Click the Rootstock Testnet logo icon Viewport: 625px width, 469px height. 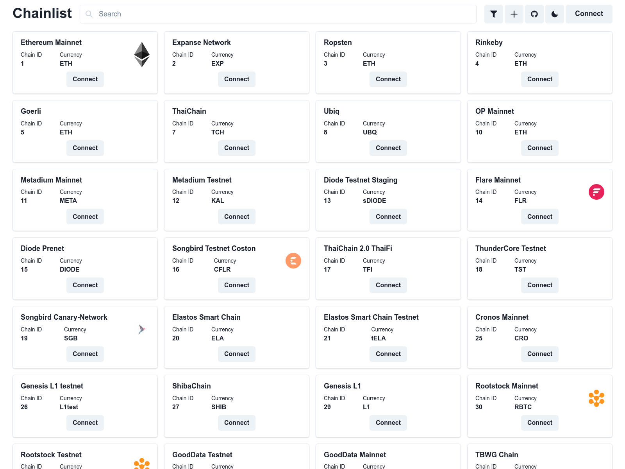coord(142,464)
